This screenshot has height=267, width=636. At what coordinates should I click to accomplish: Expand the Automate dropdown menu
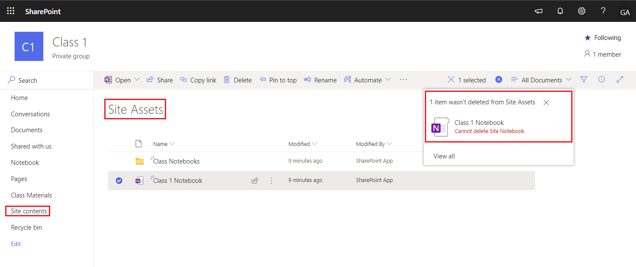(x=388, y=79)
